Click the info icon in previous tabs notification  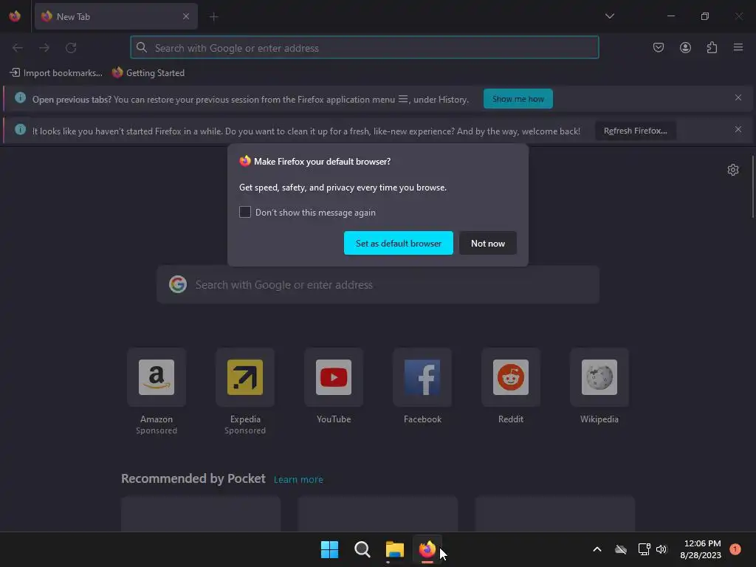point(20,98)
